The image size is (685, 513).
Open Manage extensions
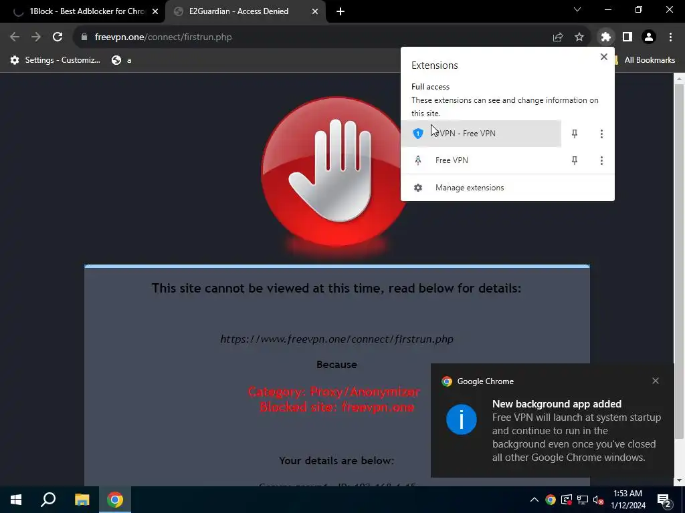click(507, 188)
